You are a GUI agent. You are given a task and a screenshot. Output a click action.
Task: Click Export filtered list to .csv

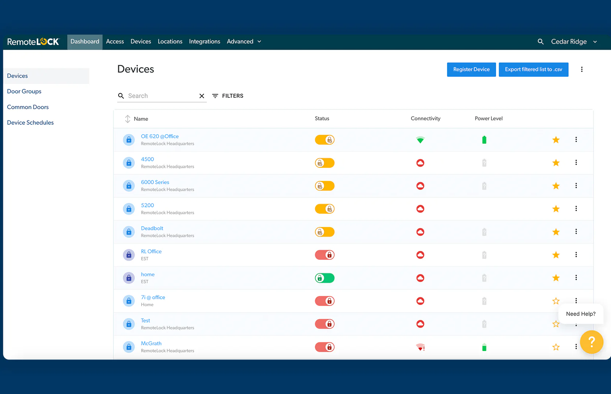click(534, 69)
